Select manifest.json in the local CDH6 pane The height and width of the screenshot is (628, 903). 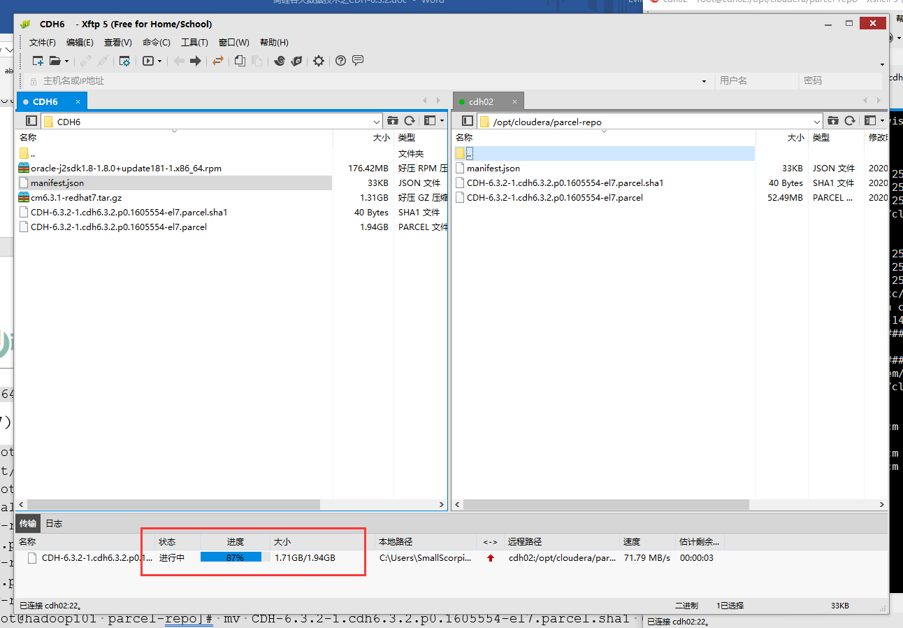[x=57, y=183]
